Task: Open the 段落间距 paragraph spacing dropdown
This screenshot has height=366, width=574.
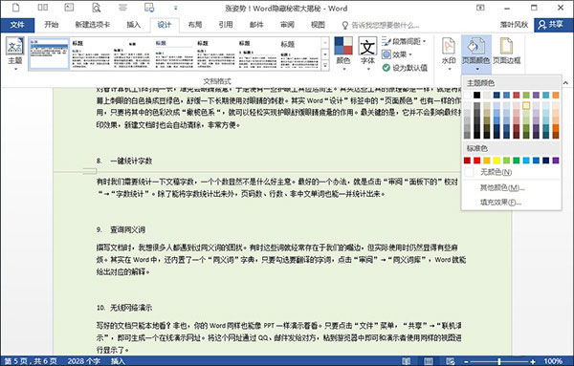Action: click(404, 42)
